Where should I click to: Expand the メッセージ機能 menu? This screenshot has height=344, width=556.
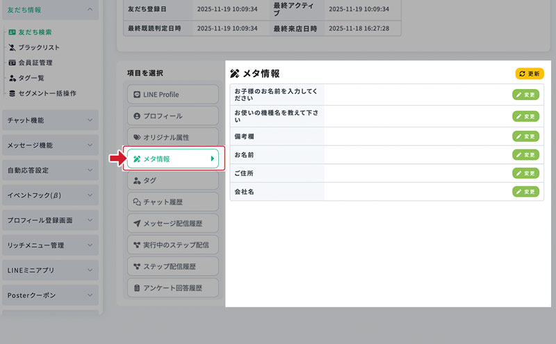[x=90, y=145]
